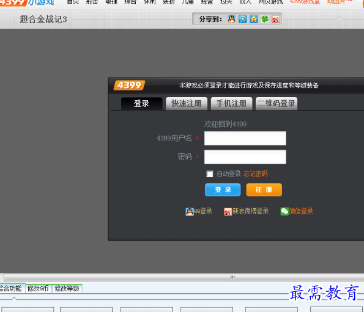Switch to the 快速注册 tab
Image resolution: width=364 pixels, height=312 pixels.
[x=187, y=104]
